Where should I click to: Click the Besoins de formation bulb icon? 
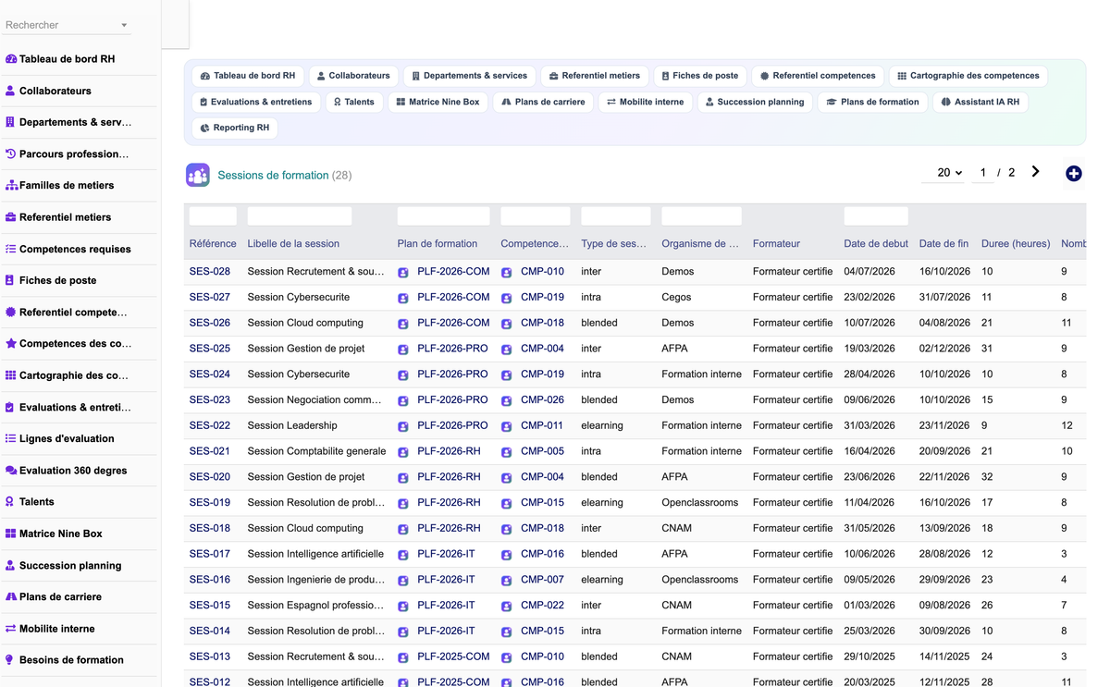[x=11, y=659]
